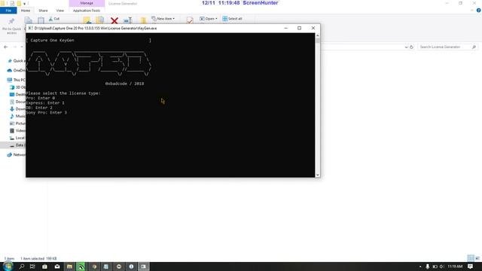Click the taskbar Search magnifier
482x271 pixels.
tap(22, 266)
